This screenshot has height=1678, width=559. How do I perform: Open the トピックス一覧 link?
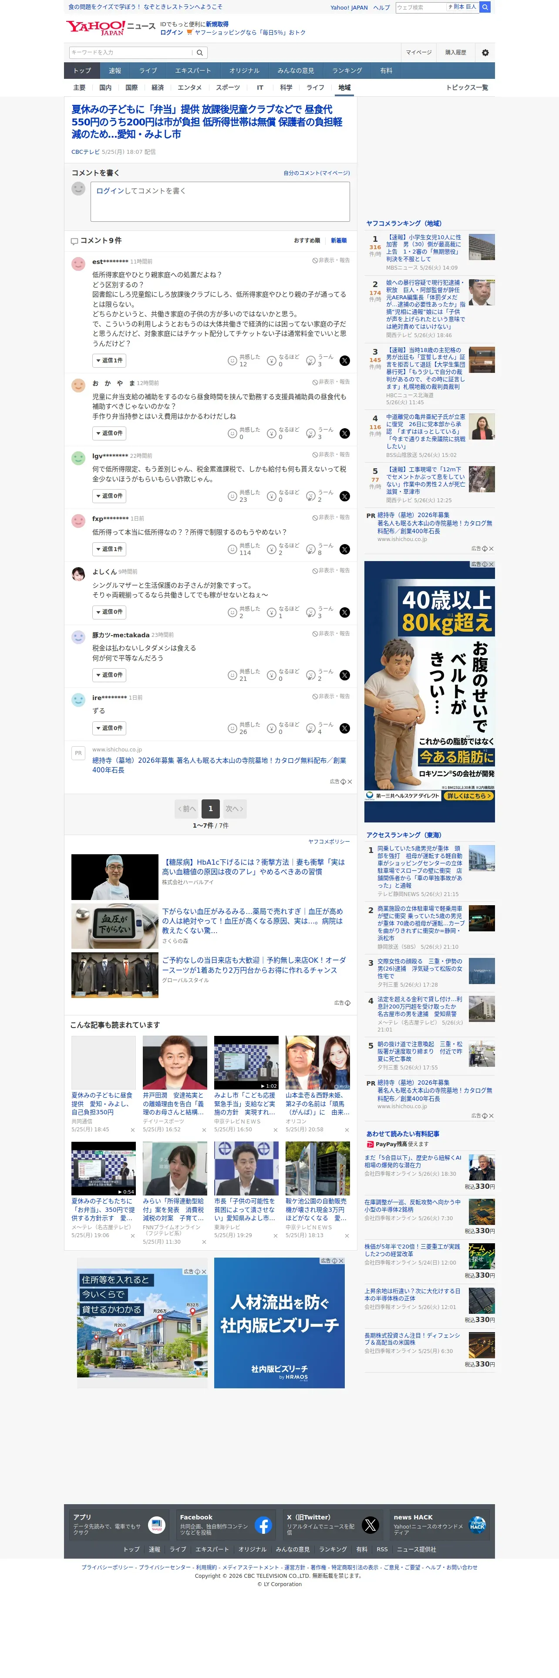(467, 88)
